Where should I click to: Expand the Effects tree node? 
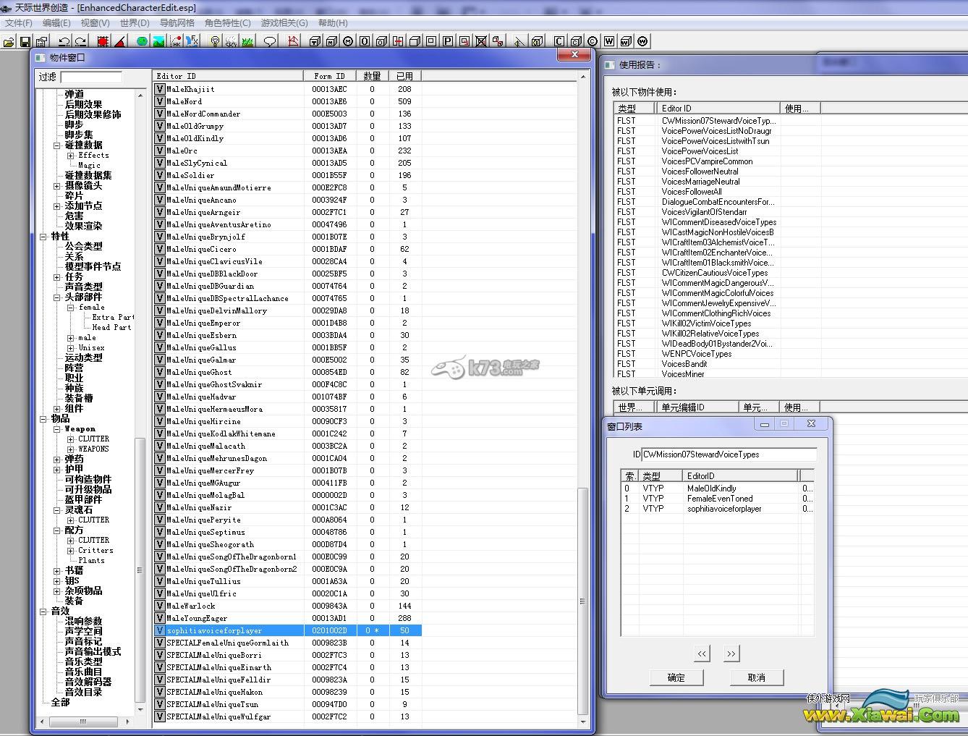coord(71,156)
